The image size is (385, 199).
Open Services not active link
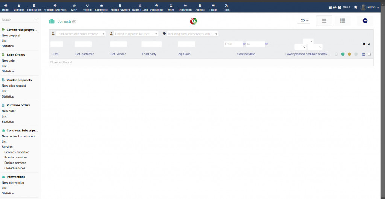coord(17,152)
